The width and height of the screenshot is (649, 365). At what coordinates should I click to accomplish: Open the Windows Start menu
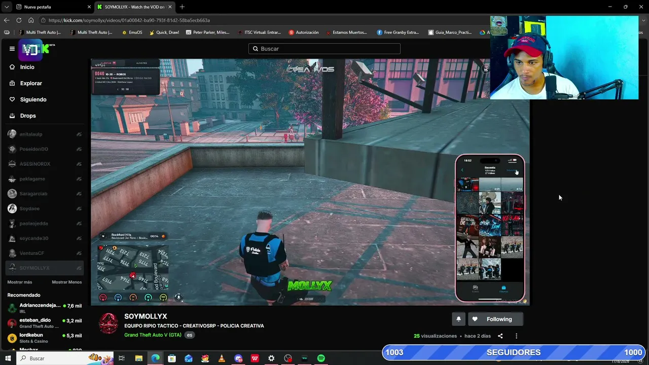click(8, 358)
